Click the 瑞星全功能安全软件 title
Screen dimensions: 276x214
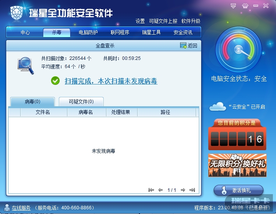click(71, 13)
